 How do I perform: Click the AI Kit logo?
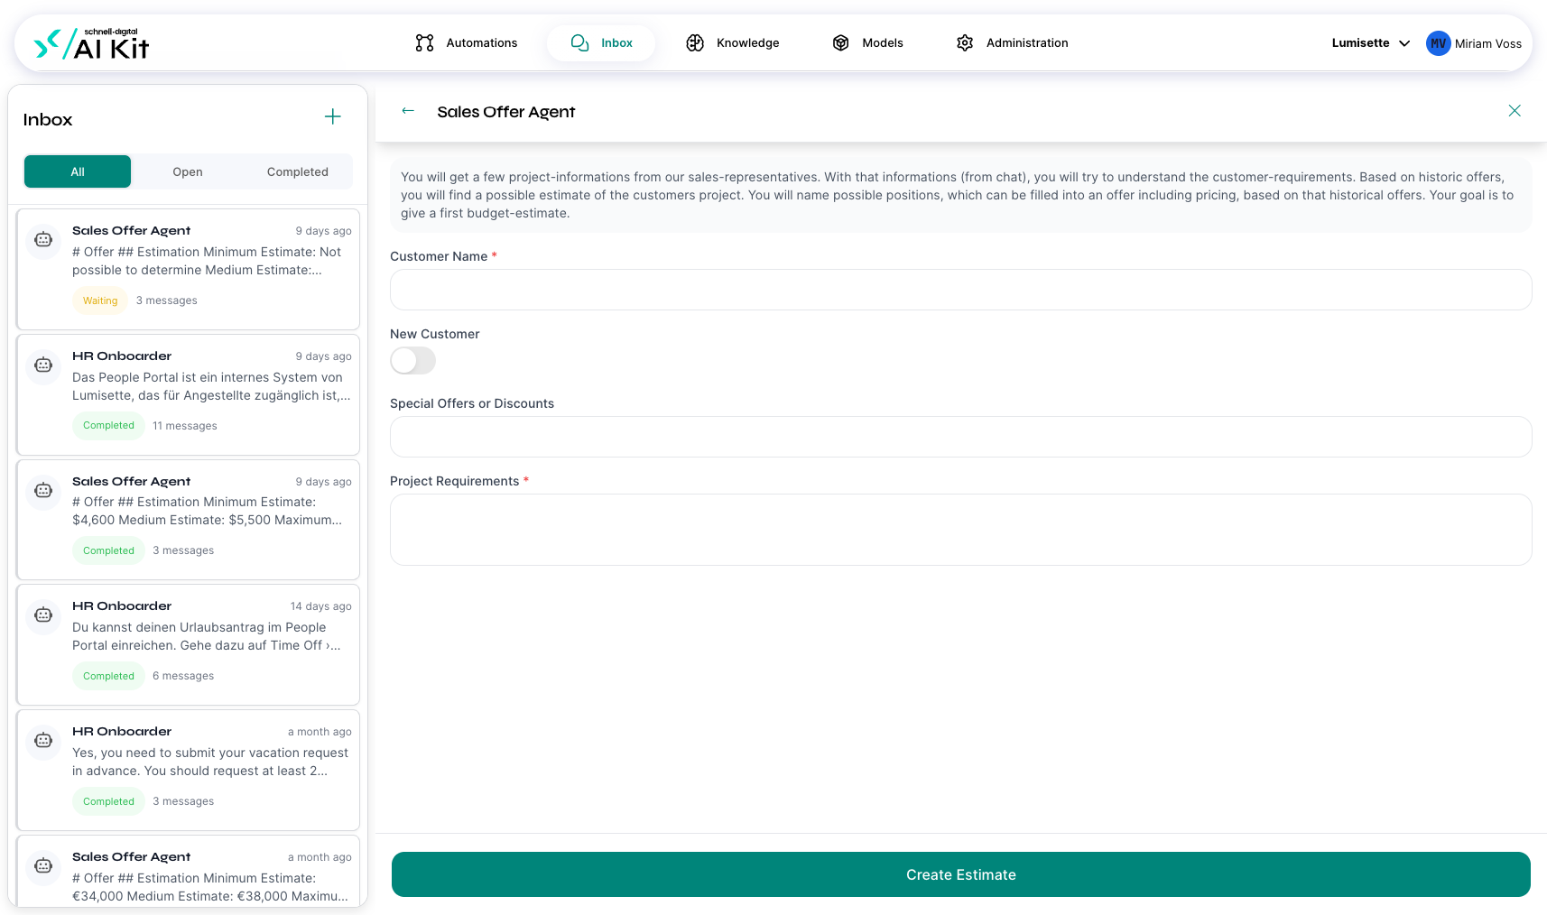(x=91, y=43)
